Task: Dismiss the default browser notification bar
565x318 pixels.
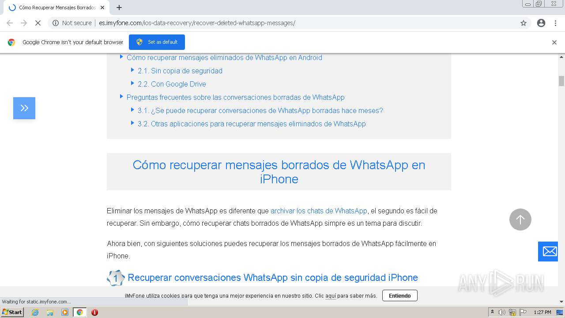Action: 554,42
